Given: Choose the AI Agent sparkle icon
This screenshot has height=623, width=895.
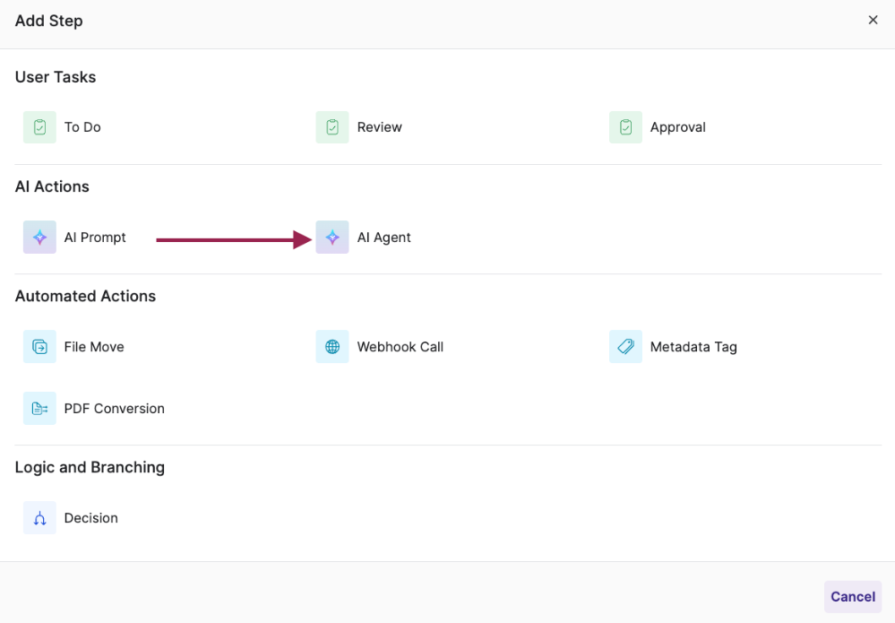Looking at the screenshot, I should (332, 237).
